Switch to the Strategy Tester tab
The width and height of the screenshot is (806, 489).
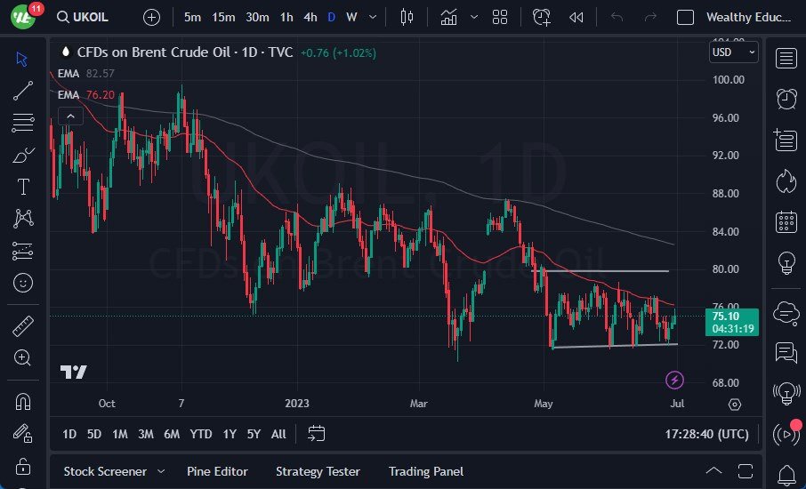[318, 471]
